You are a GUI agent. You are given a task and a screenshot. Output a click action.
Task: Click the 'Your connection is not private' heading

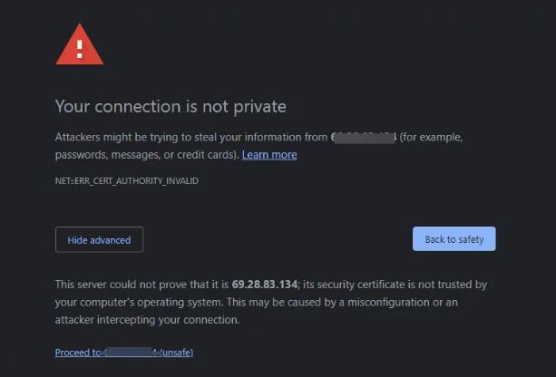click(x=171, y=107)
